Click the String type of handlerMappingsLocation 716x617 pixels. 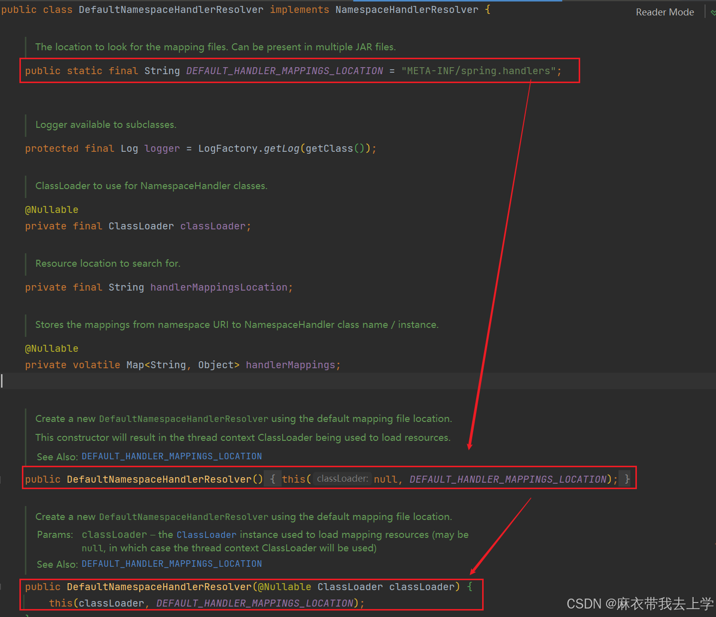pyautogui.click(x=126, y=287)
